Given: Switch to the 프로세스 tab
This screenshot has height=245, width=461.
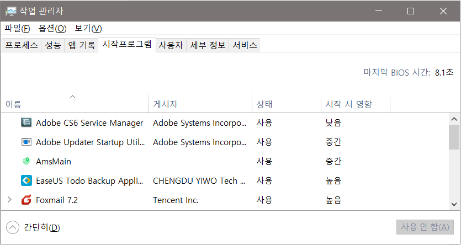Looking at the screenshot, I should pos(22,45).
